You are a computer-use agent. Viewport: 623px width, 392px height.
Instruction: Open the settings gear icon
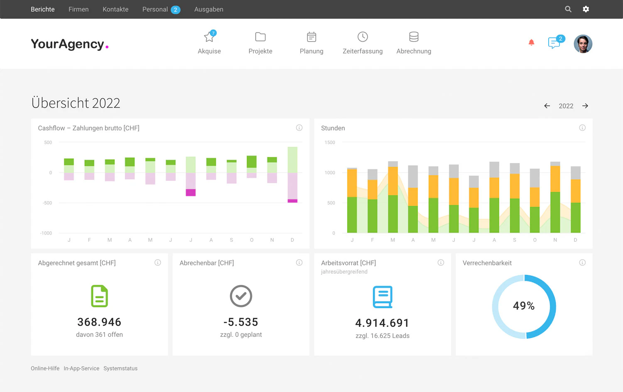click(586, 9)
